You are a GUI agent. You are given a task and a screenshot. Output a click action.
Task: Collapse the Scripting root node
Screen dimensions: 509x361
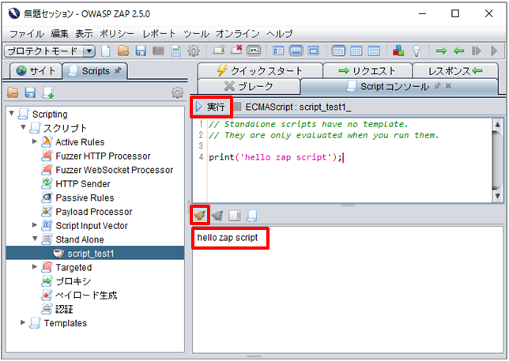pyautogui.click(x=12, y=113)
